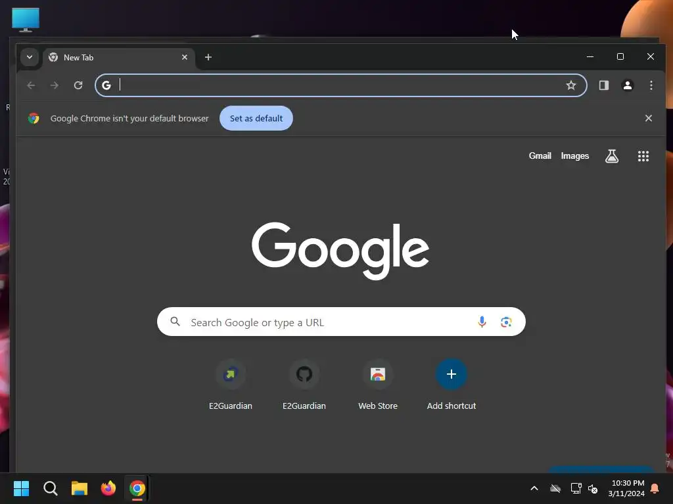Launch Firefox from taskbar
This screenshot has height=504, width=673.
click(x=108, y=488)
